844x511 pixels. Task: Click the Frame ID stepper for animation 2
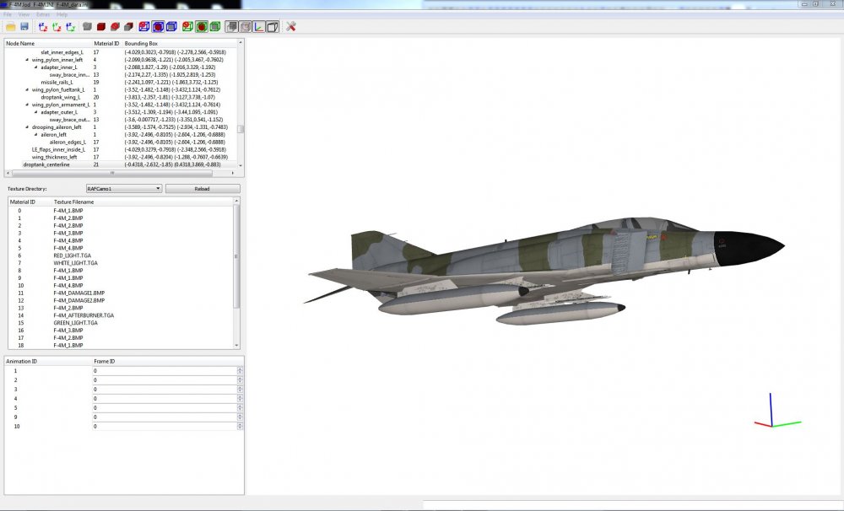240,380
